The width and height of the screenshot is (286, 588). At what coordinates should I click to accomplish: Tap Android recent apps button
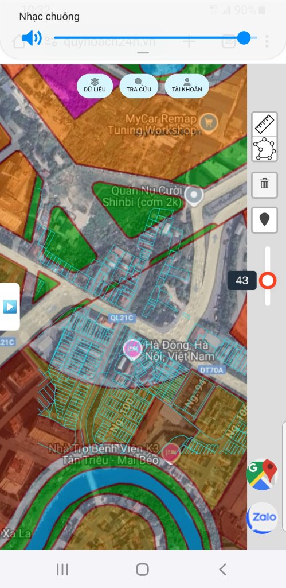pyautogui.click(x=62, y=569)
